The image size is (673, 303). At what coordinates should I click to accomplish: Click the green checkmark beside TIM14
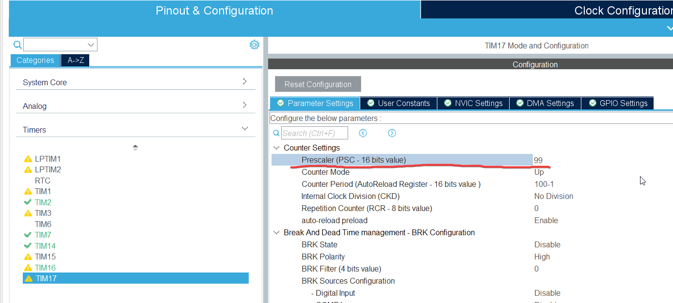pyautogui.click(x=28, y=245)
